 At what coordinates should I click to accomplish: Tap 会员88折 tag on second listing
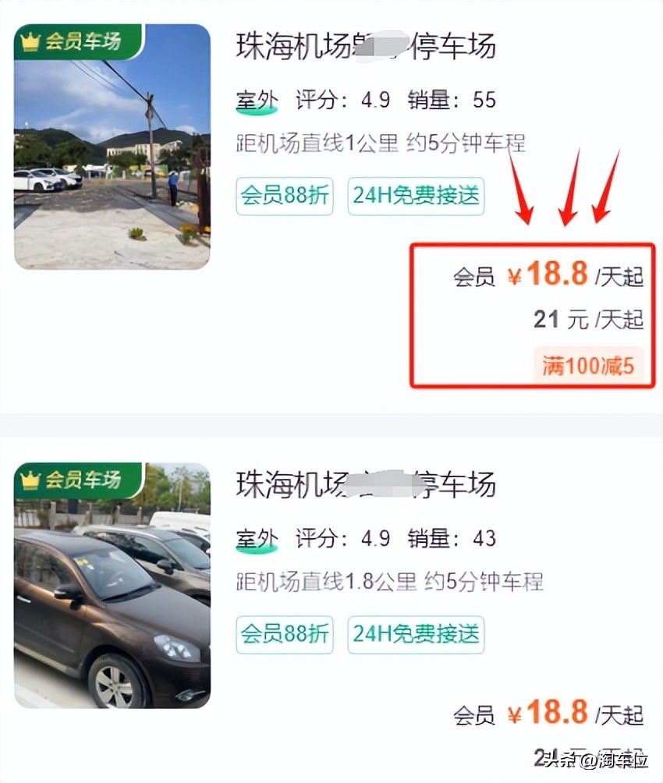284,634
